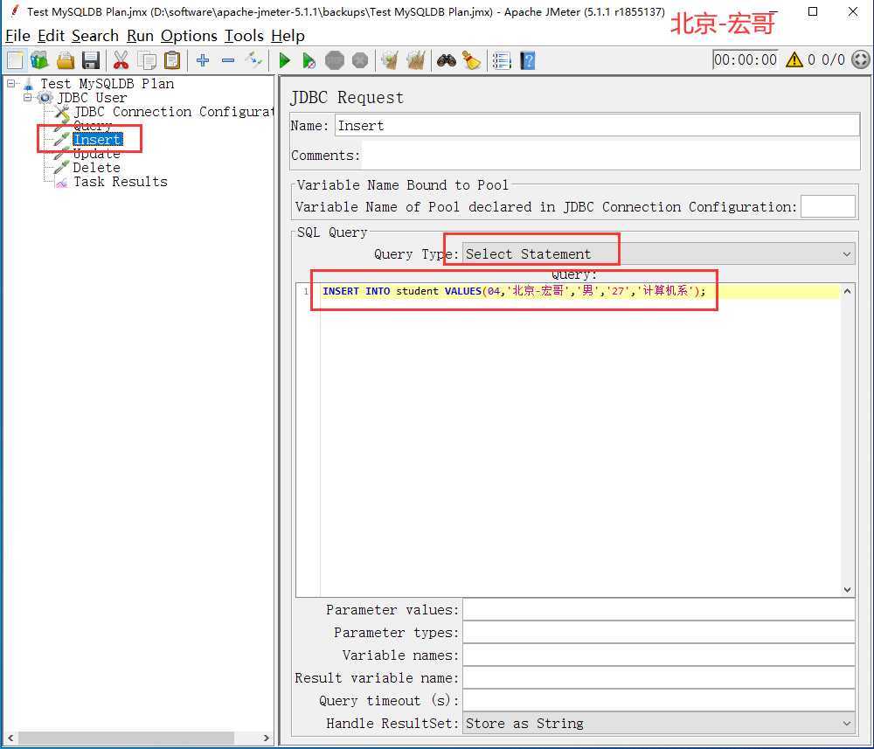This screenshot has width=874, height=749.
Task: Click the Parameter values field
Action: [x=659, y=610]
